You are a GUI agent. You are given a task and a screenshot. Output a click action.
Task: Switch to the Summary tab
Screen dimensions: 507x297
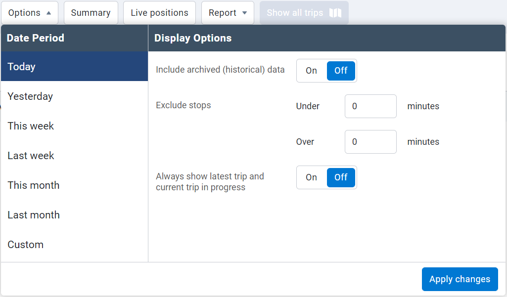click(91, 13)
